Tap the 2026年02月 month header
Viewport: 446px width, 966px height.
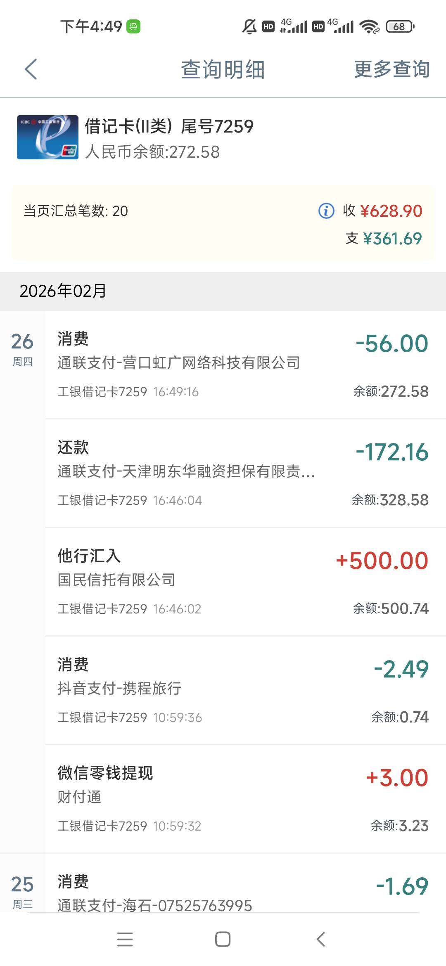63,291
